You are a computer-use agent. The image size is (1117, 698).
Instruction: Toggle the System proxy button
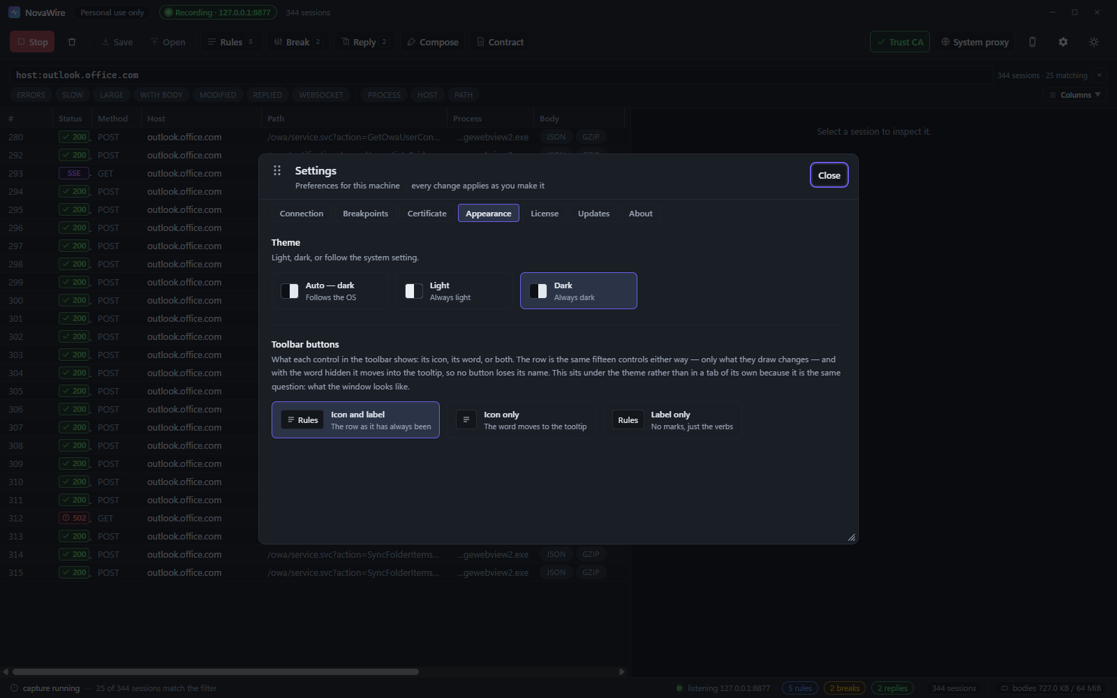pos(975,42)
